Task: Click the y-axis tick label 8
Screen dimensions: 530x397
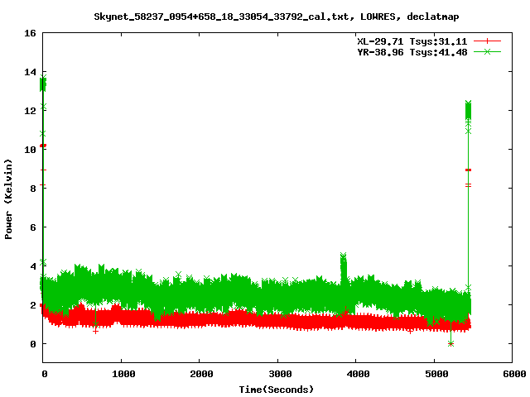Action: point(33,189)
